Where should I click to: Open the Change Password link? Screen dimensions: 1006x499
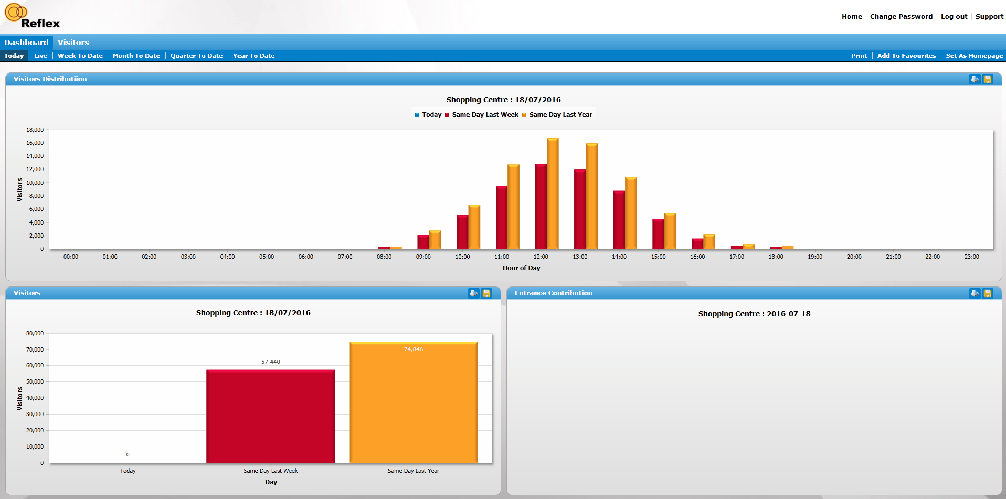(901, 17)
